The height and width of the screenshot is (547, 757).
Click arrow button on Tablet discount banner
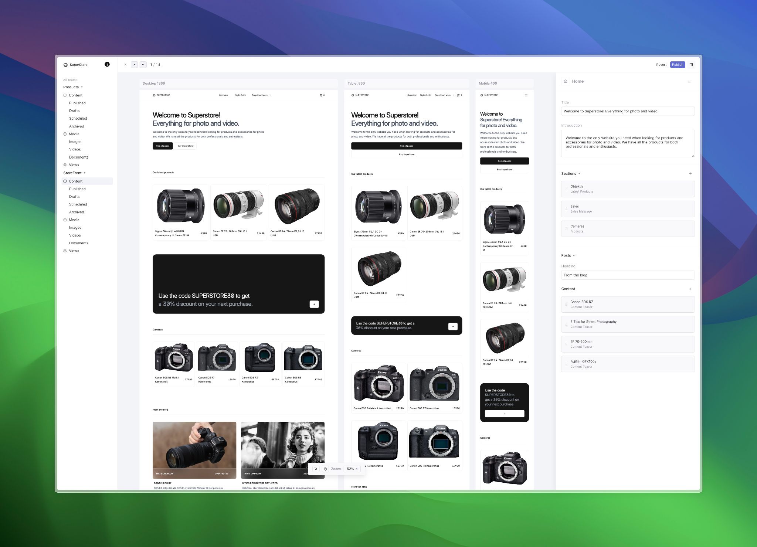click(x=453, y=326)
